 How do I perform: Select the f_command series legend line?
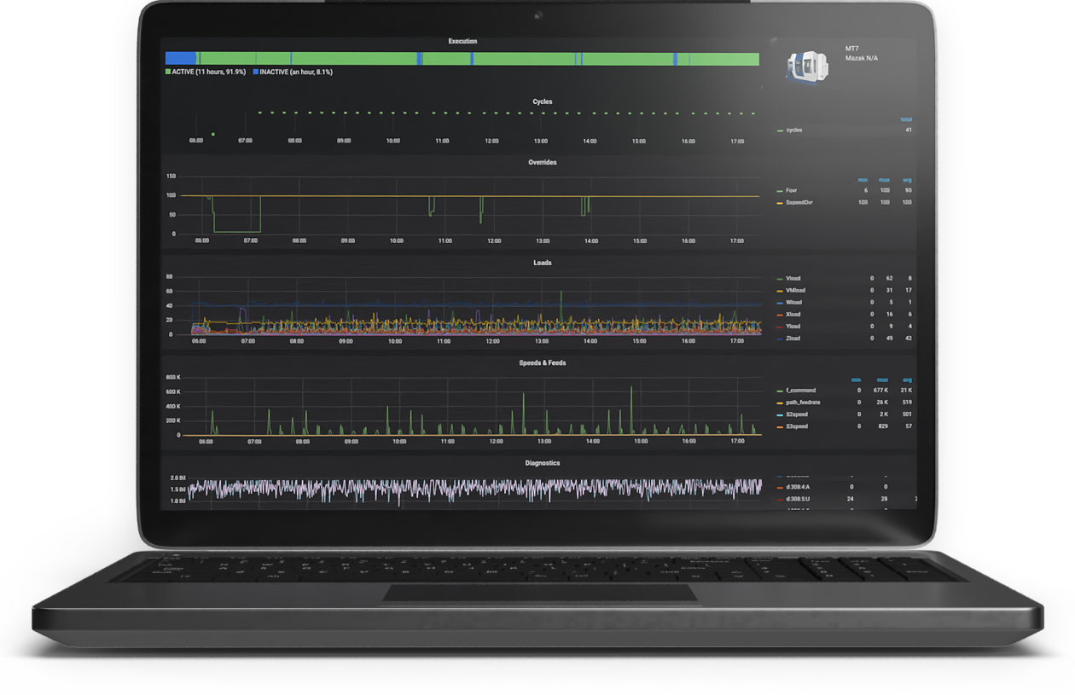point(797,391)
